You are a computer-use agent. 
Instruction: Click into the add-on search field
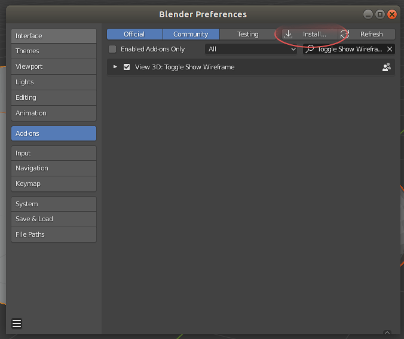(x=349, y=49)
